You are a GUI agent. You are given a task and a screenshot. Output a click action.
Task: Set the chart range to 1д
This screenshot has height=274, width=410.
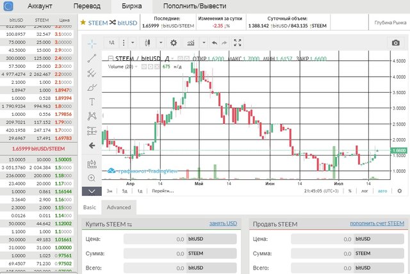tap(140, 191)
